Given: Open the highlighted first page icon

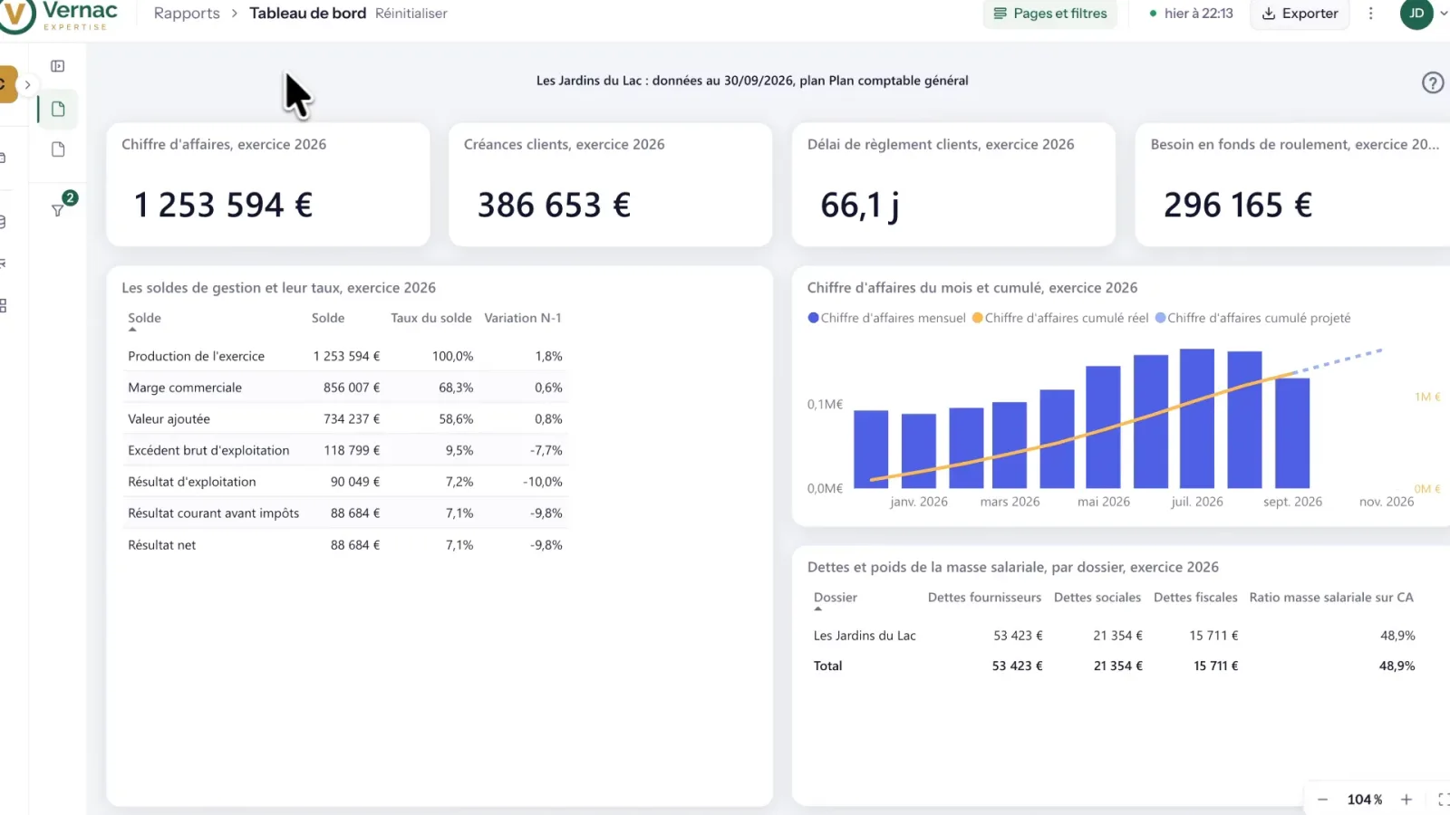Looking at the screenshot, I should coord(58,109).
